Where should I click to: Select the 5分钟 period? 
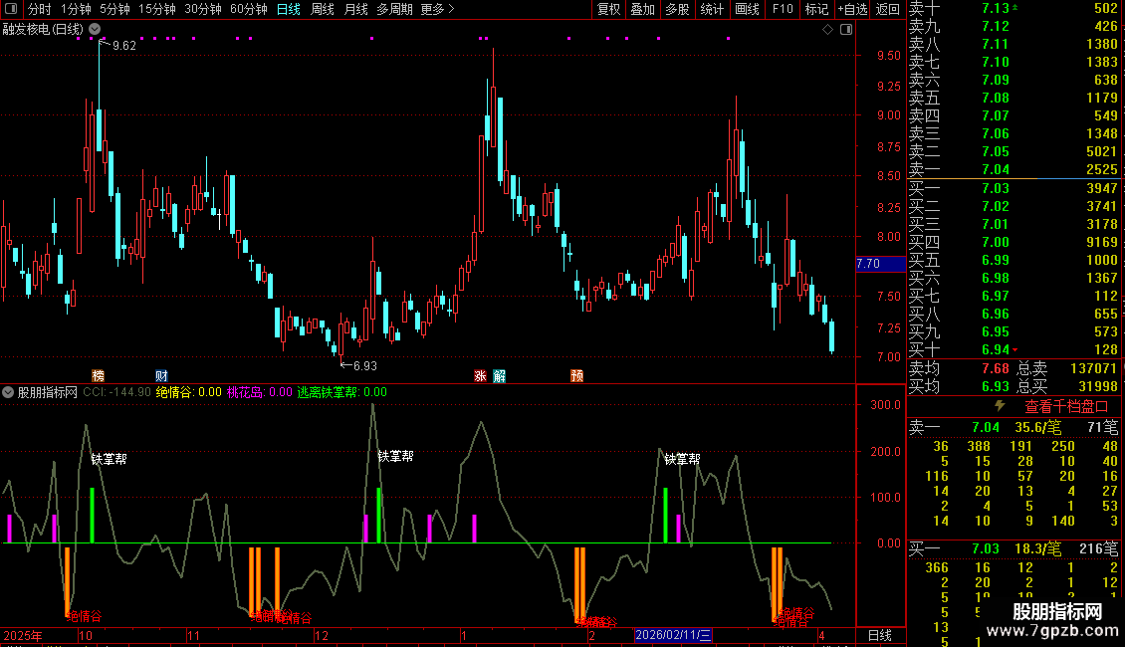pyautogui.click(x=114, y=9)
